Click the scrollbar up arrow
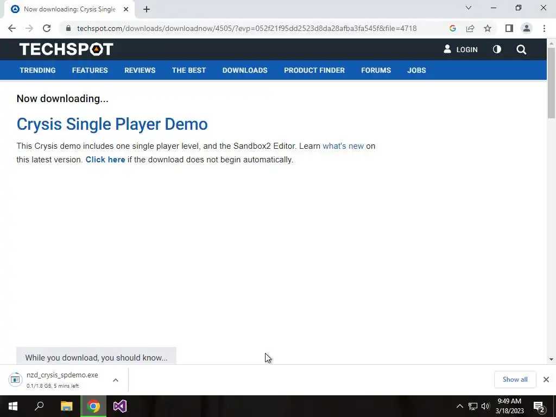 pyautogui.click(x=551, y=43)
